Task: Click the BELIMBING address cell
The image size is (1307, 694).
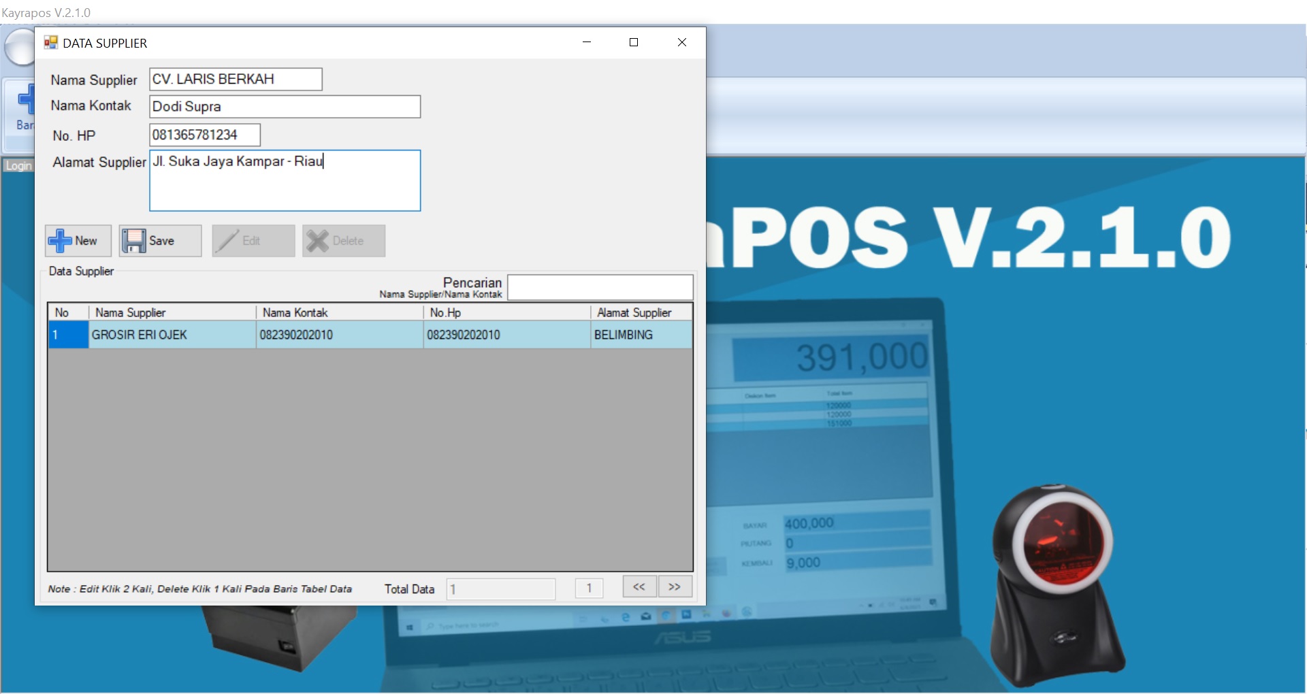Action: point(641,335)
